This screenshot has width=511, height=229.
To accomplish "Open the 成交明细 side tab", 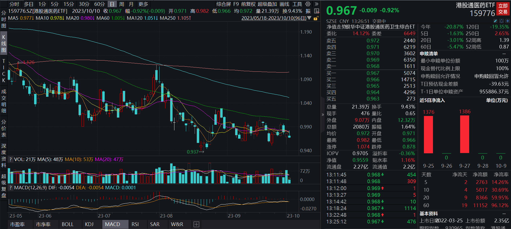I will pos(4,101).
